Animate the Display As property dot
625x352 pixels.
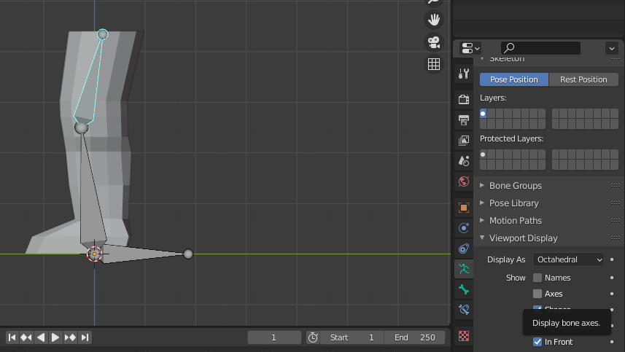pyautogui.click(x=612, y=259)
